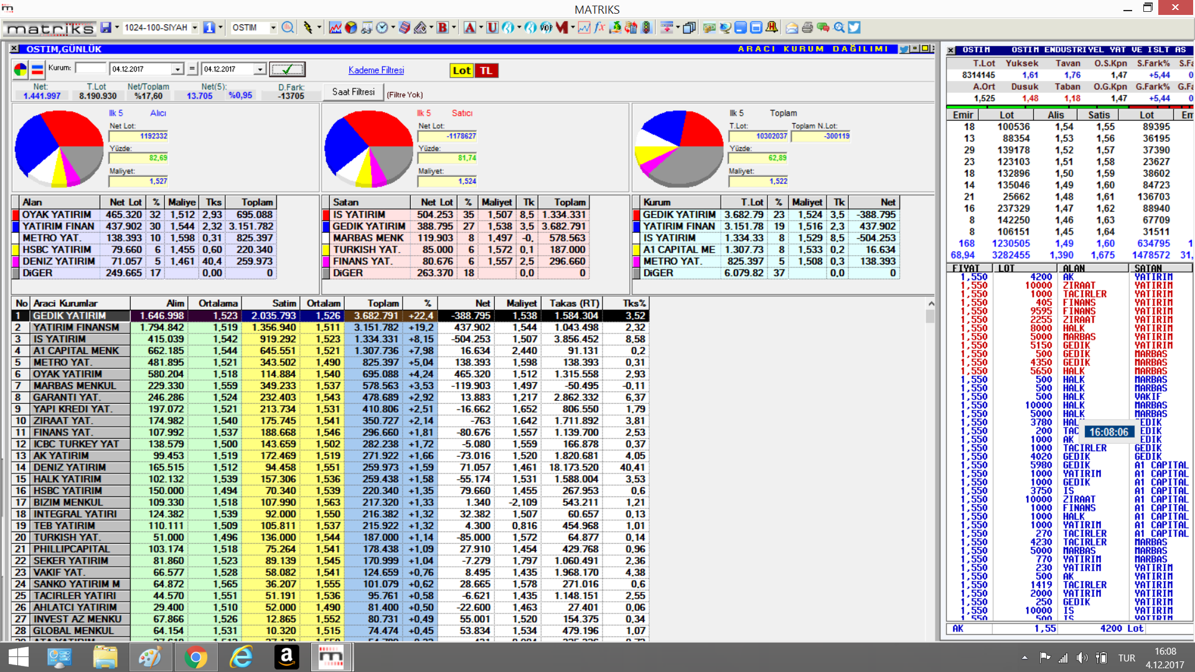Screen dimensions: 1195x672
Task: Click the cascade windows icon
Action: pyautogui.click(x=689, y=27)
